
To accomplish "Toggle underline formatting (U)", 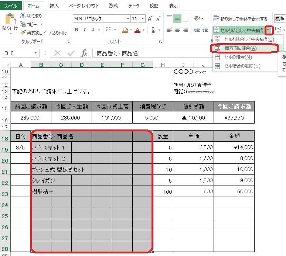I will (93, 30).
